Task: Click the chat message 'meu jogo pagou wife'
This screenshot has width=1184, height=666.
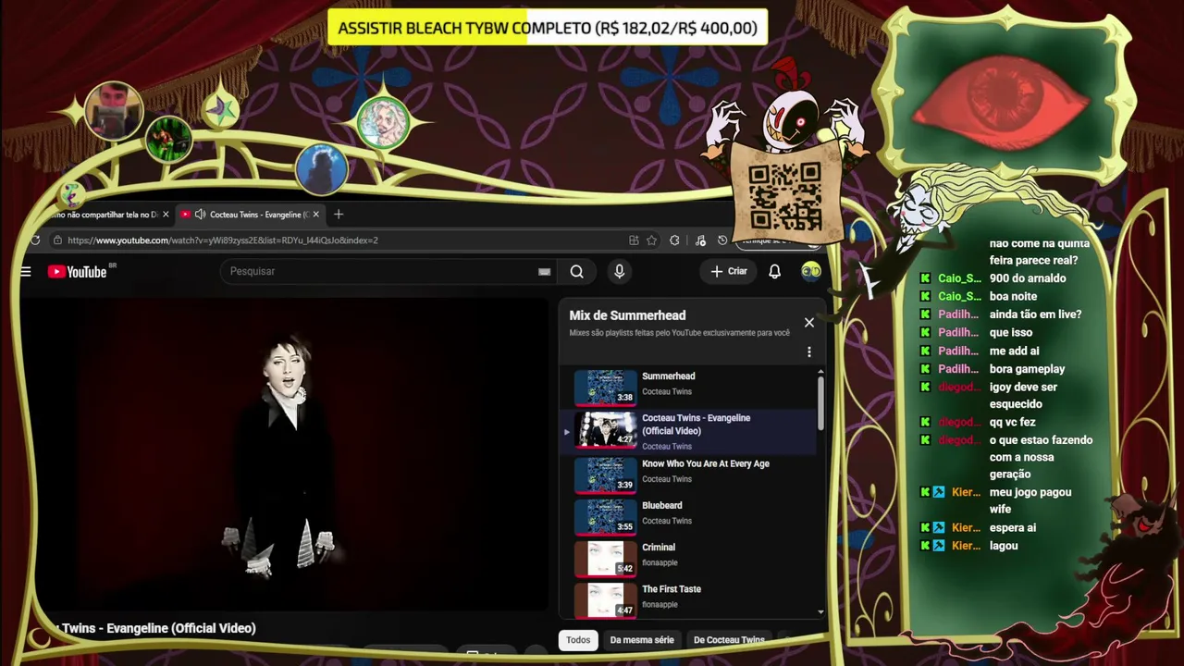Action: 1030,500
